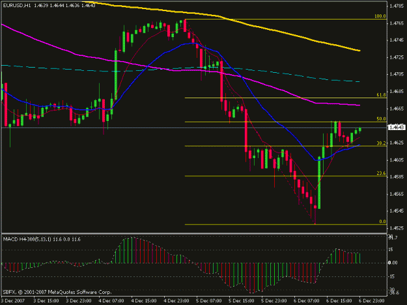Click the MetaQuotes Software Corp. copyright text

57,292
